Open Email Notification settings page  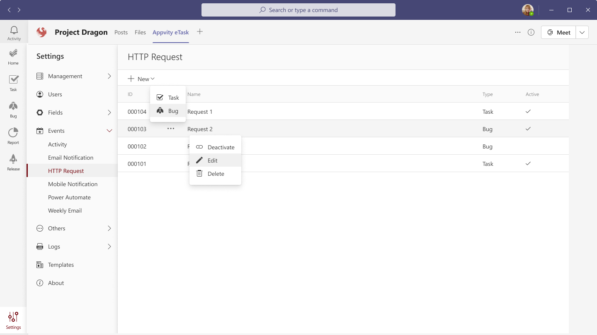click(x=70, y=158)
